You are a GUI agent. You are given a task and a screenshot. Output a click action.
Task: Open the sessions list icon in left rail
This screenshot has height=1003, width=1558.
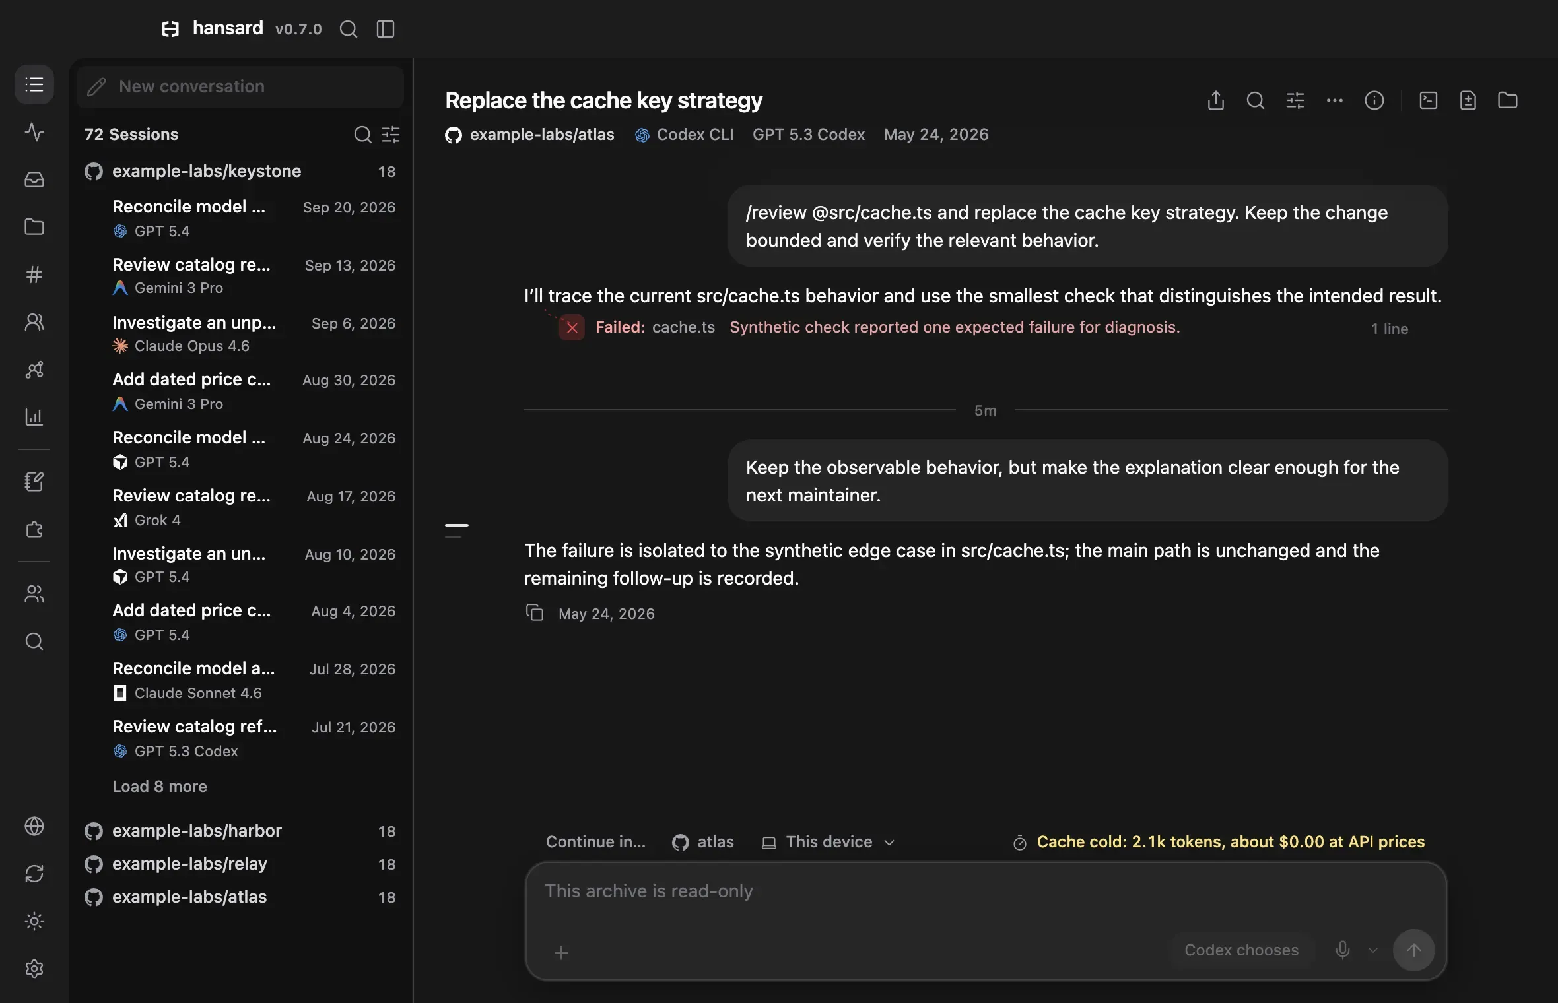(34, 84)
